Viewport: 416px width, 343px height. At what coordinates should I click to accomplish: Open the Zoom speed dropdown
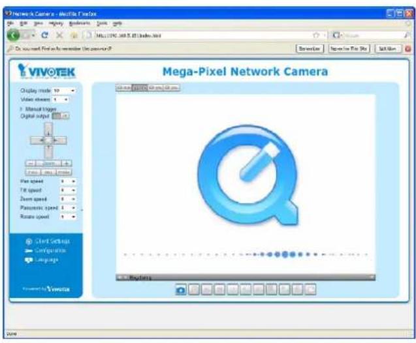coord(68,199)
